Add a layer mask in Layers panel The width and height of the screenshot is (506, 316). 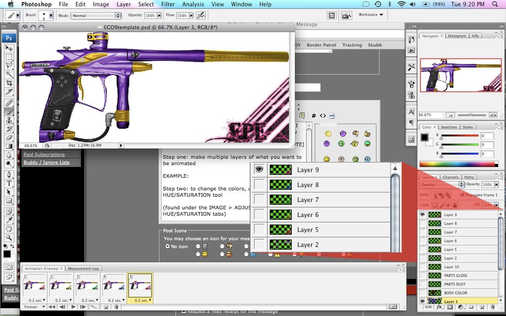coord(450,307)
